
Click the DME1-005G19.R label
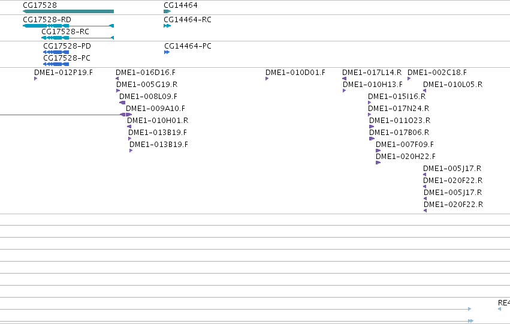147,85
